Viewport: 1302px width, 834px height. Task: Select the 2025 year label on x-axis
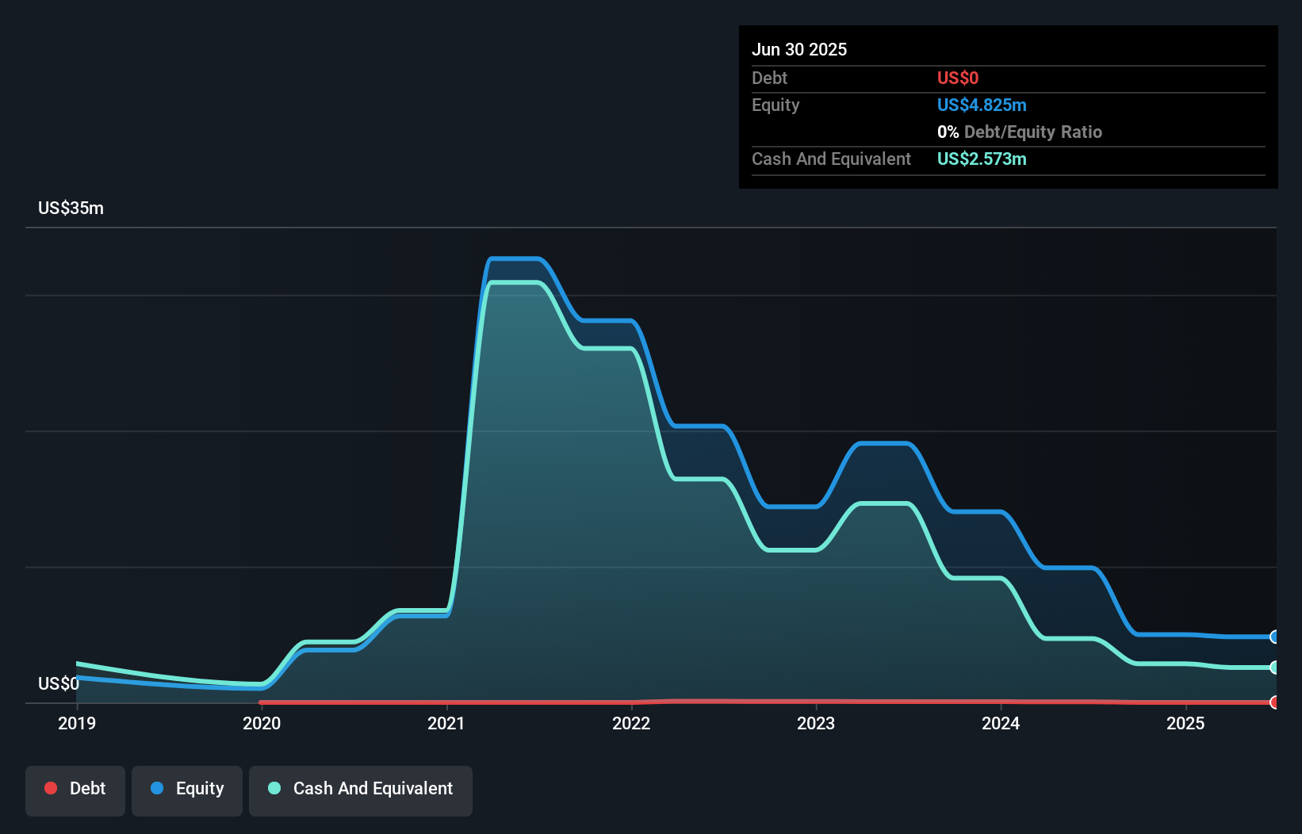click(1185, 723)
